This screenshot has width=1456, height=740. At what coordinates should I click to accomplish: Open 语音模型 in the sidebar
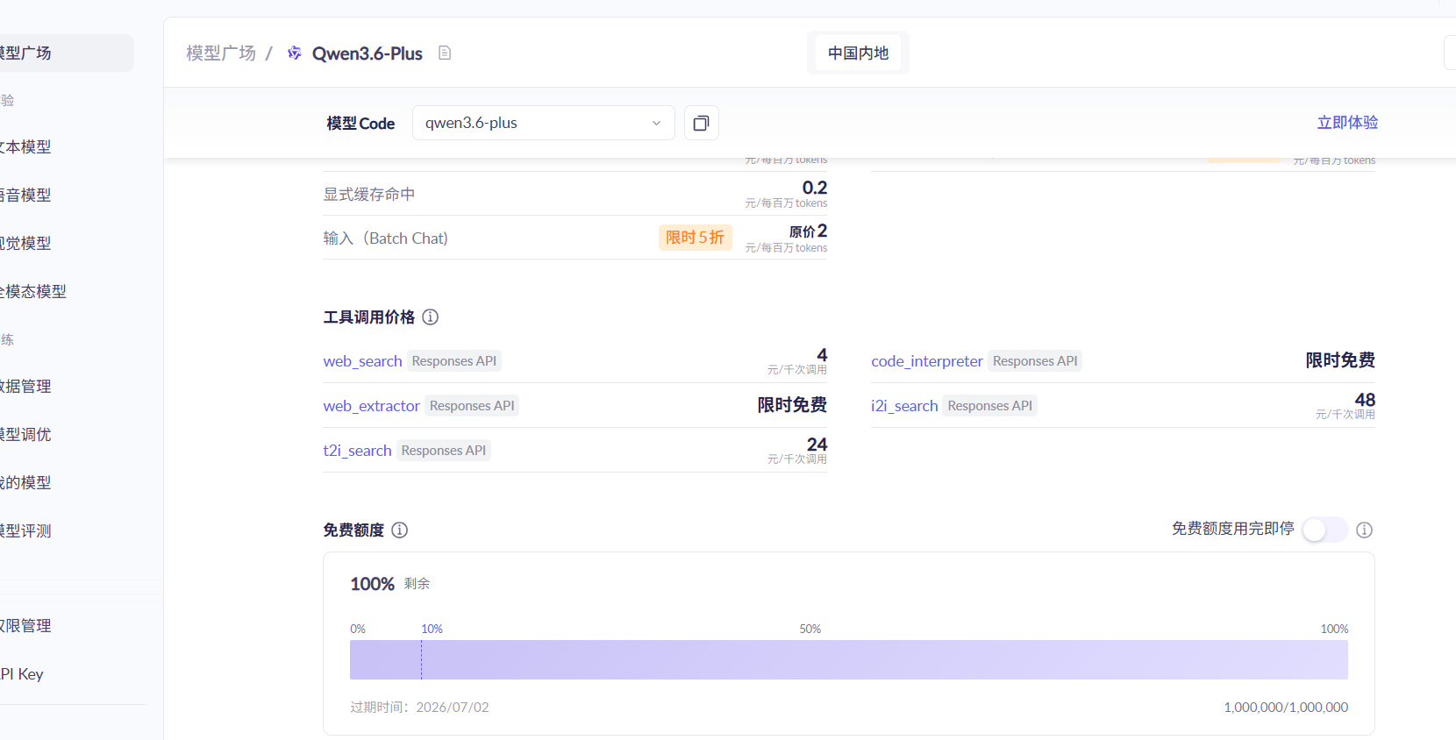coord(26,196)
